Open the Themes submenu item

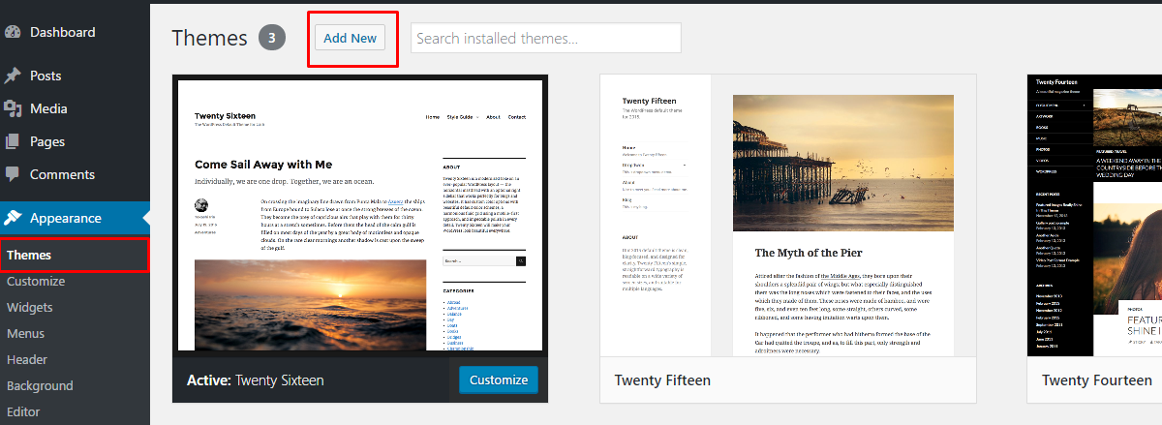click(29, 255)
